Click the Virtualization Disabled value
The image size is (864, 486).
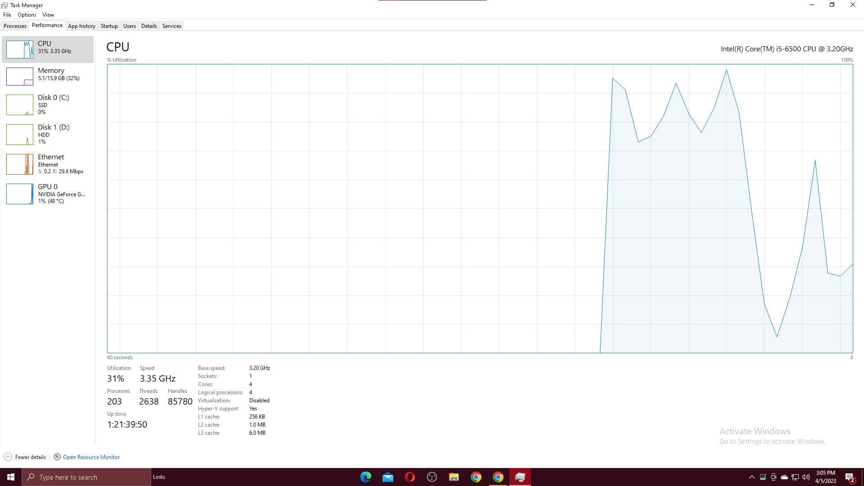click(259, 400)
